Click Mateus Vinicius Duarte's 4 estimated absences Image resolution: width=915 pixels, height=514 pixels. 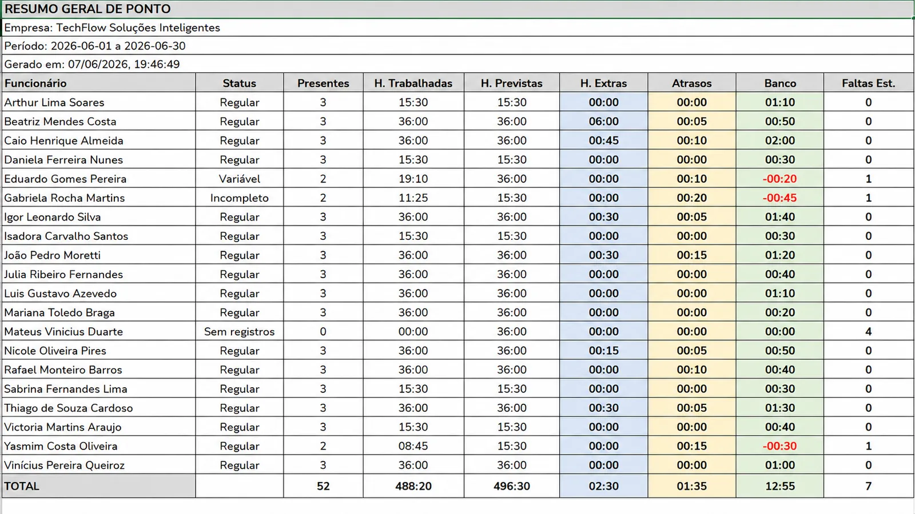[869, 332]
